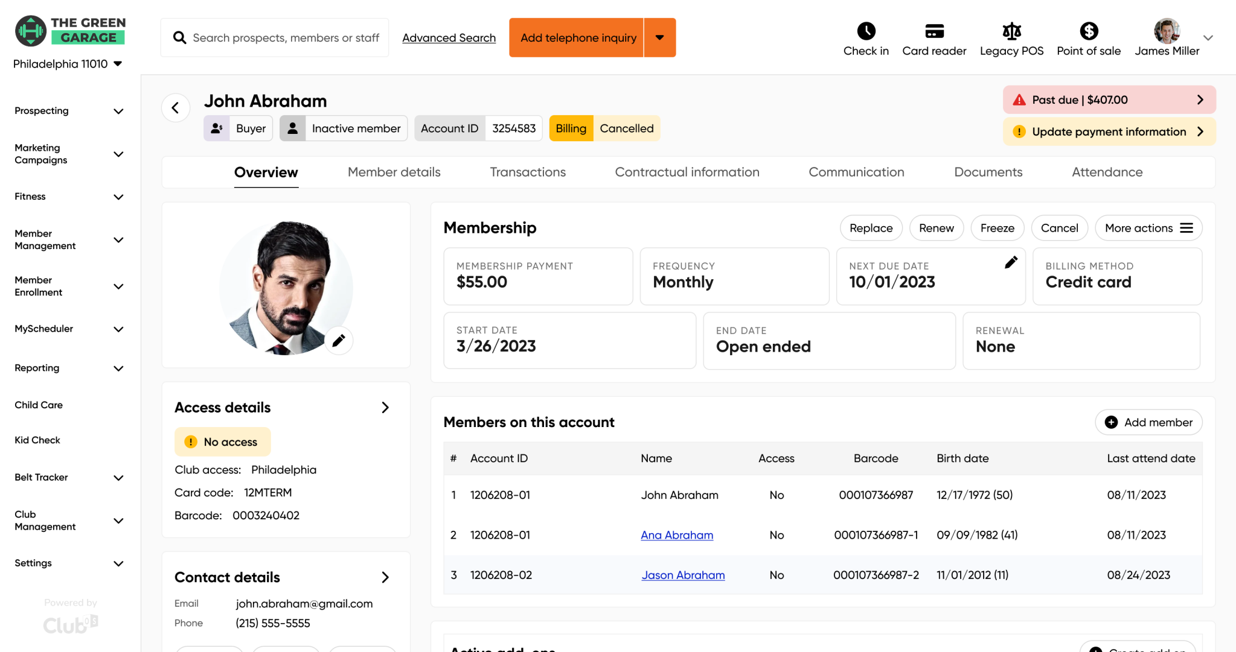Click the Freeze membership button

997,228
